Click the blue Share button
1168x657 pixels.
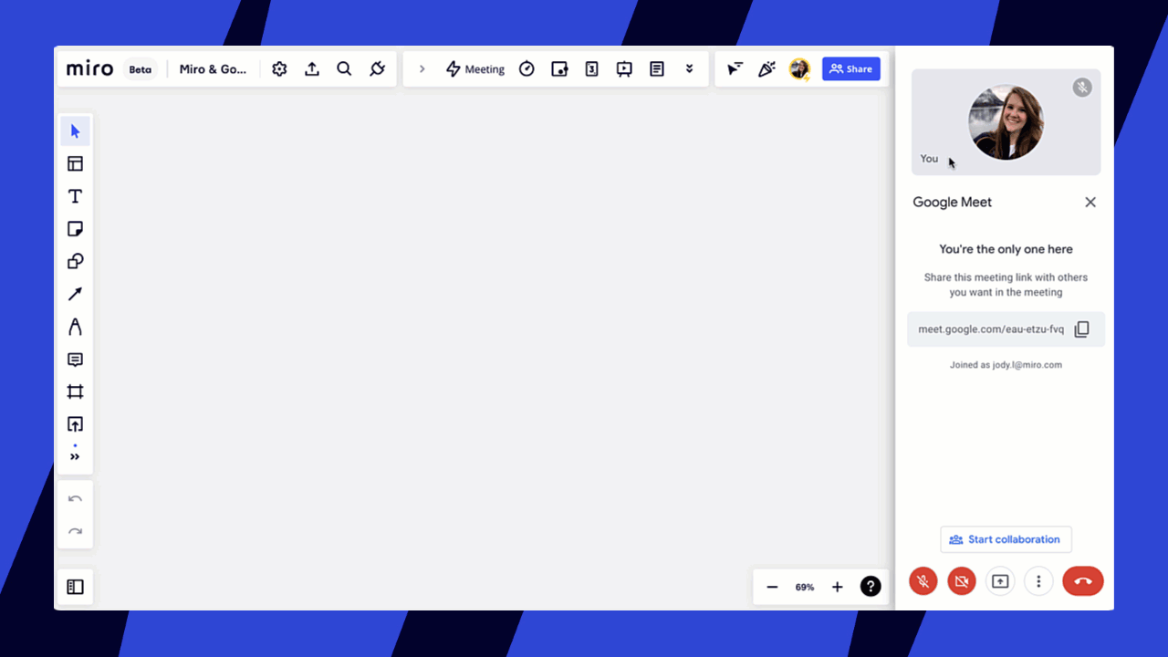pyautogui.click(x=850, y=68)
